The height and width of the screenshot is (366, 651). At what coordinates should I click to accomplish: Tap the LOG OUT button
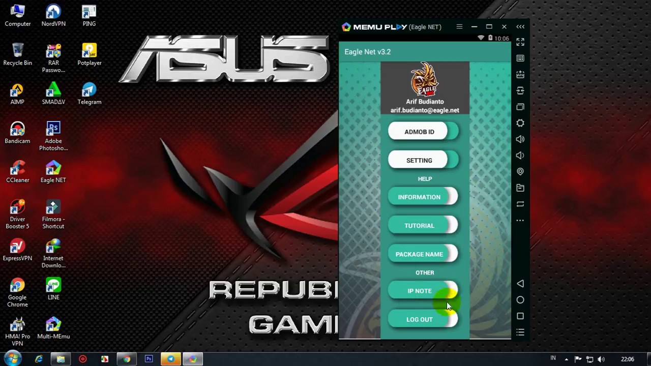pos(423,319)
